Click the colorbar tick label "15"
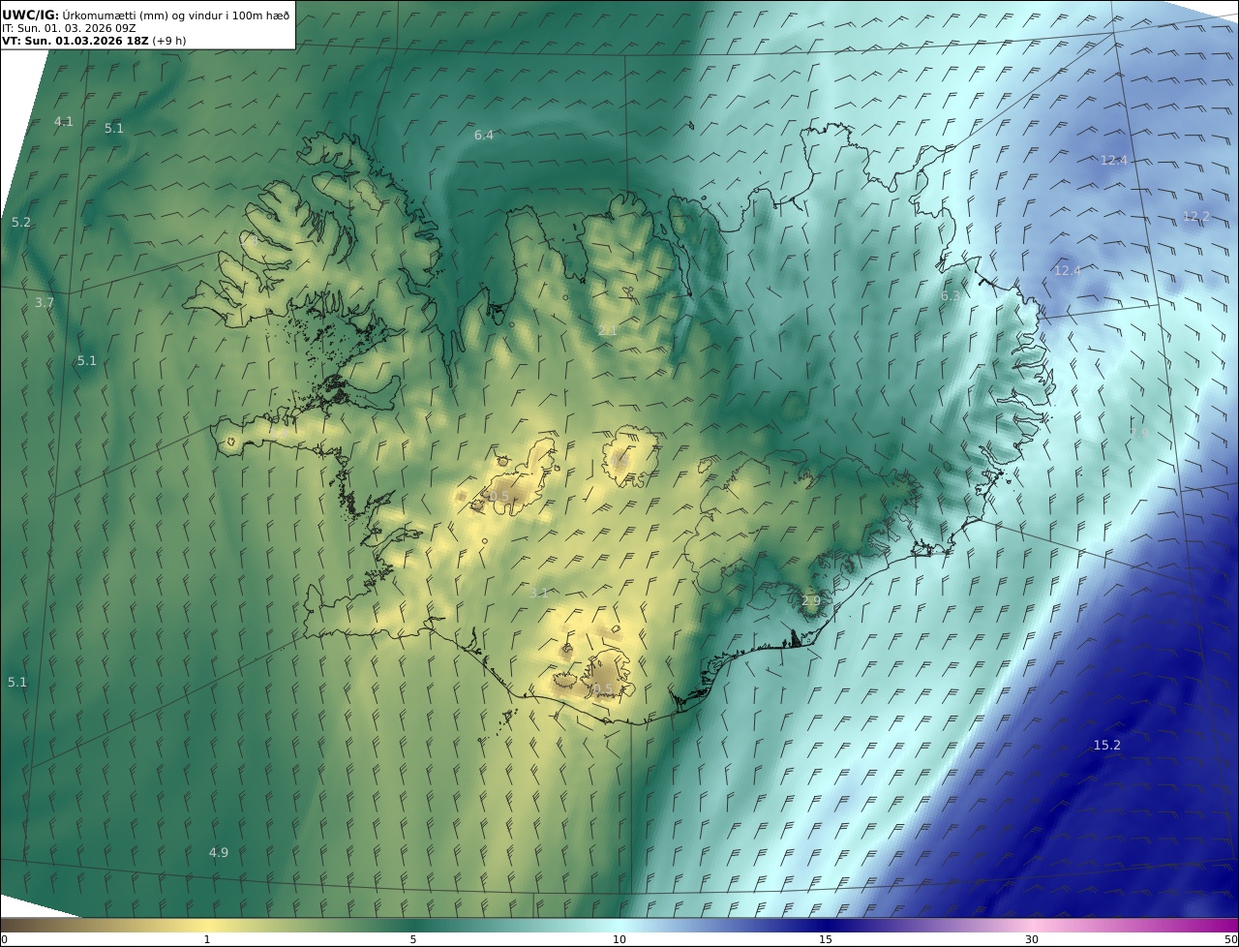 (x=826, y=939)
